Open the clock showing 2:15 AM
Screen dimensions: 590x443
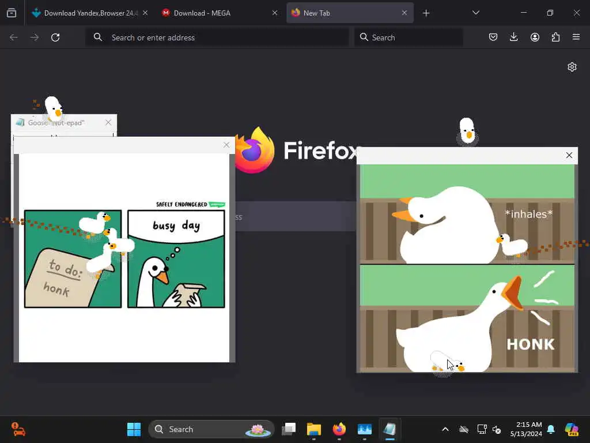click(x=525, y=429)
